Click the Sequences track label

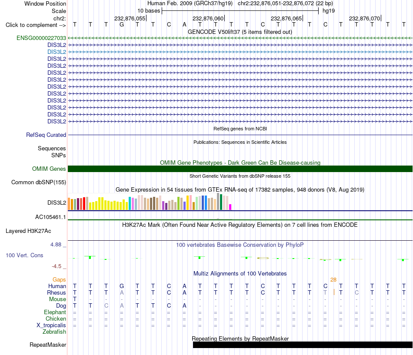(x=52, y=148)
